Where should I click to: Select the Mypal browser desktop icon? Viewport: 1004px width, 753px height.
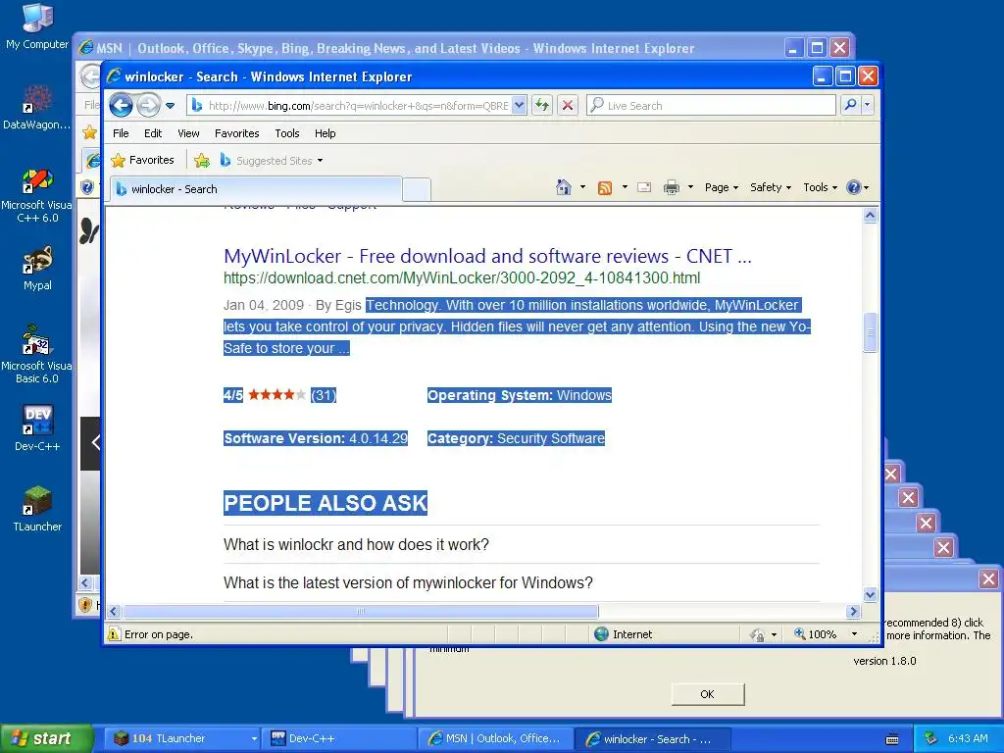[x=37, y=269]
